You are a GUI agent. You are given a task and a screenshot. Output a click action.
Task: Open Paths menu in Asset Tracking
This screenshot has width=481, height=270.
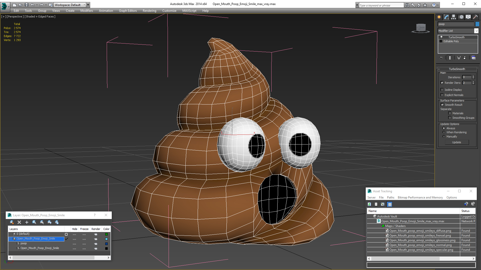coord(391,197)
